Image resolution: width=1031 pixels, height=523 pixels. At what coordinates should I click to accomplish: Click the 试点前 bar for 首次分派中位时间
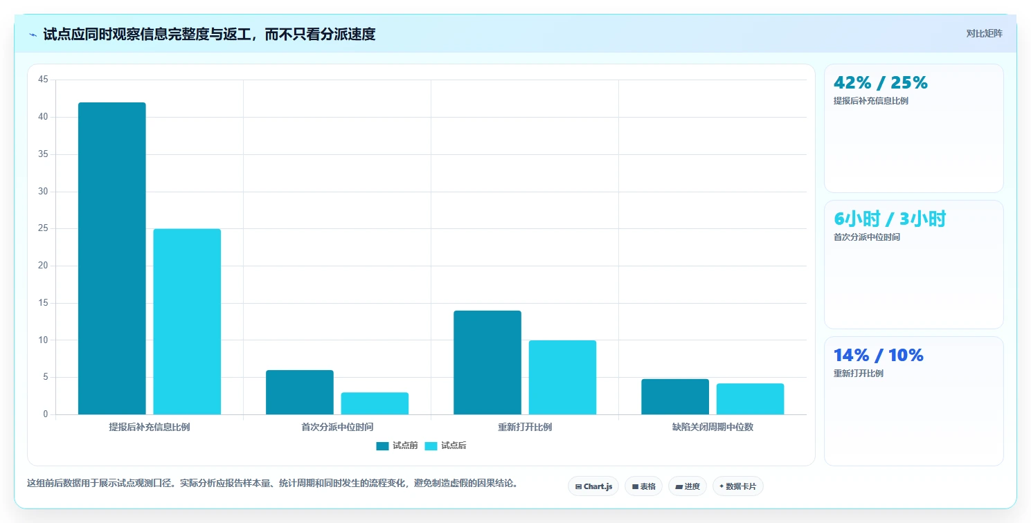tap(300, 392)
